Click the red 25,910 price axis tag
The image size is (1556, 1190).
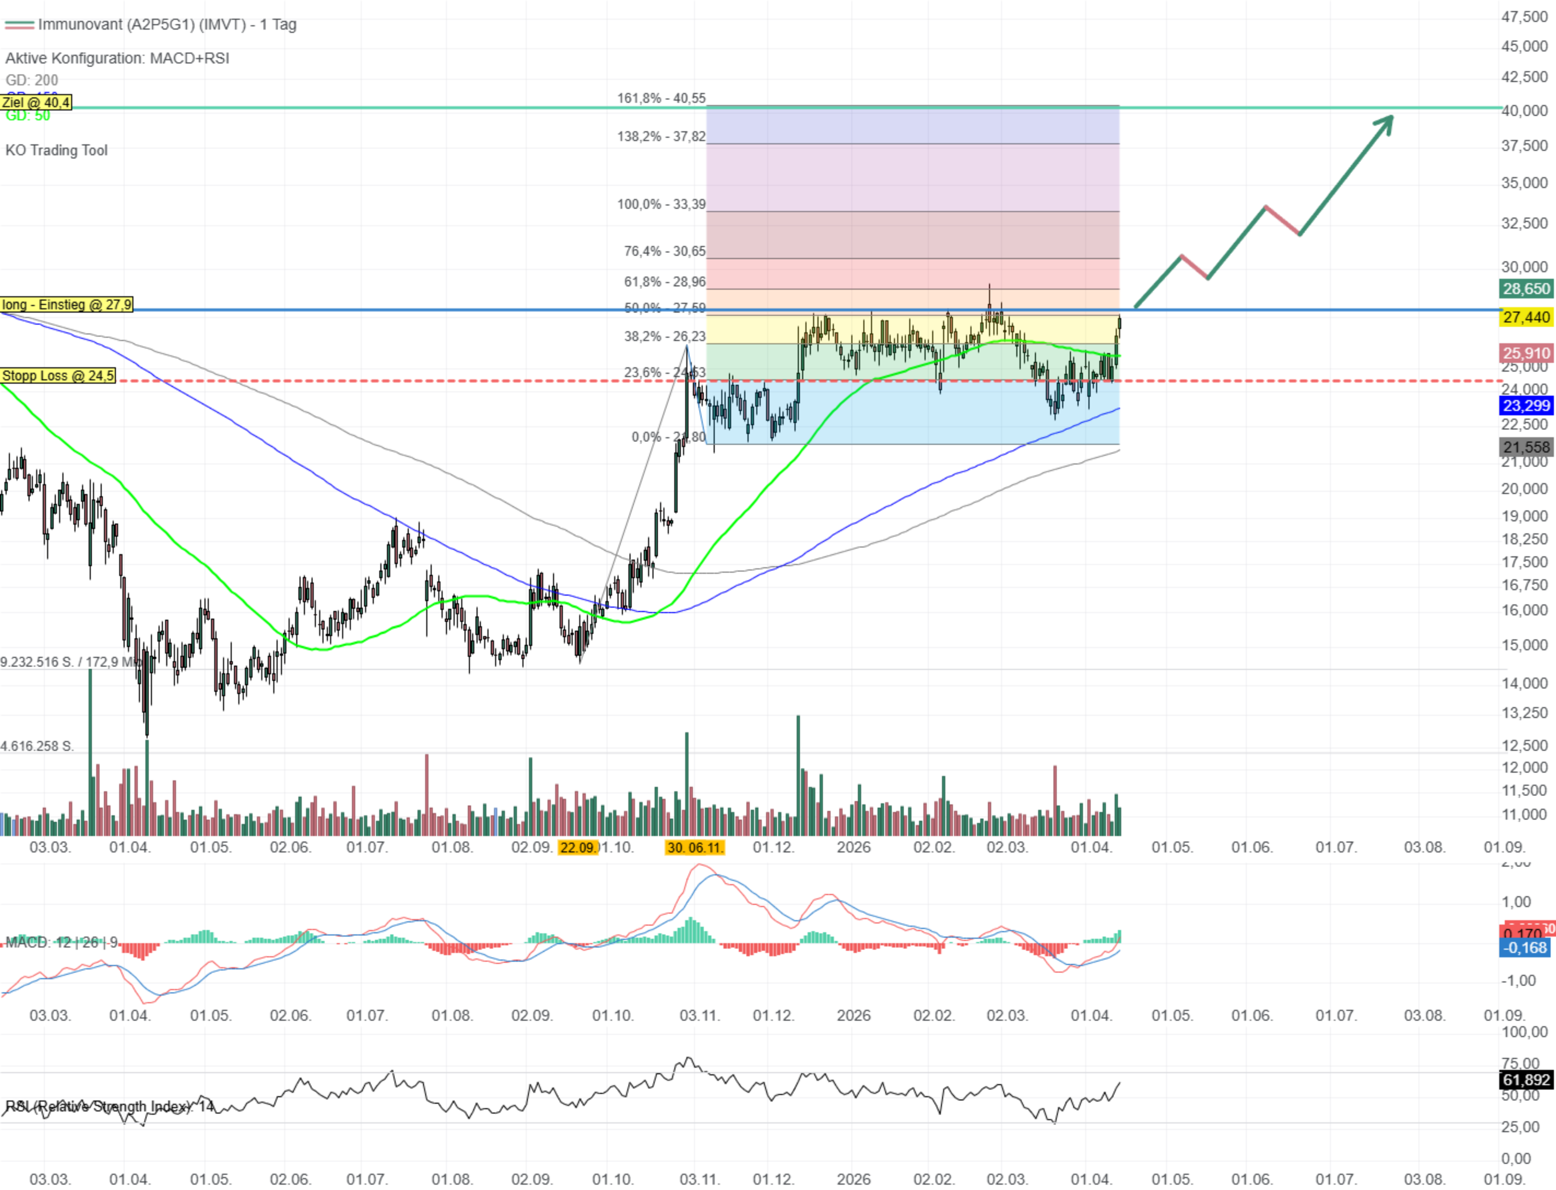tap(1526, 353)
